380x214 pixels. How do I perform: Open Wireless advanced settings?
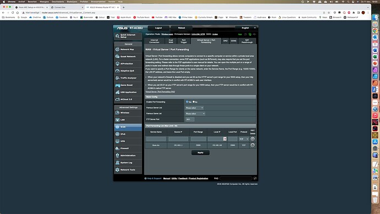click(128, 113)
